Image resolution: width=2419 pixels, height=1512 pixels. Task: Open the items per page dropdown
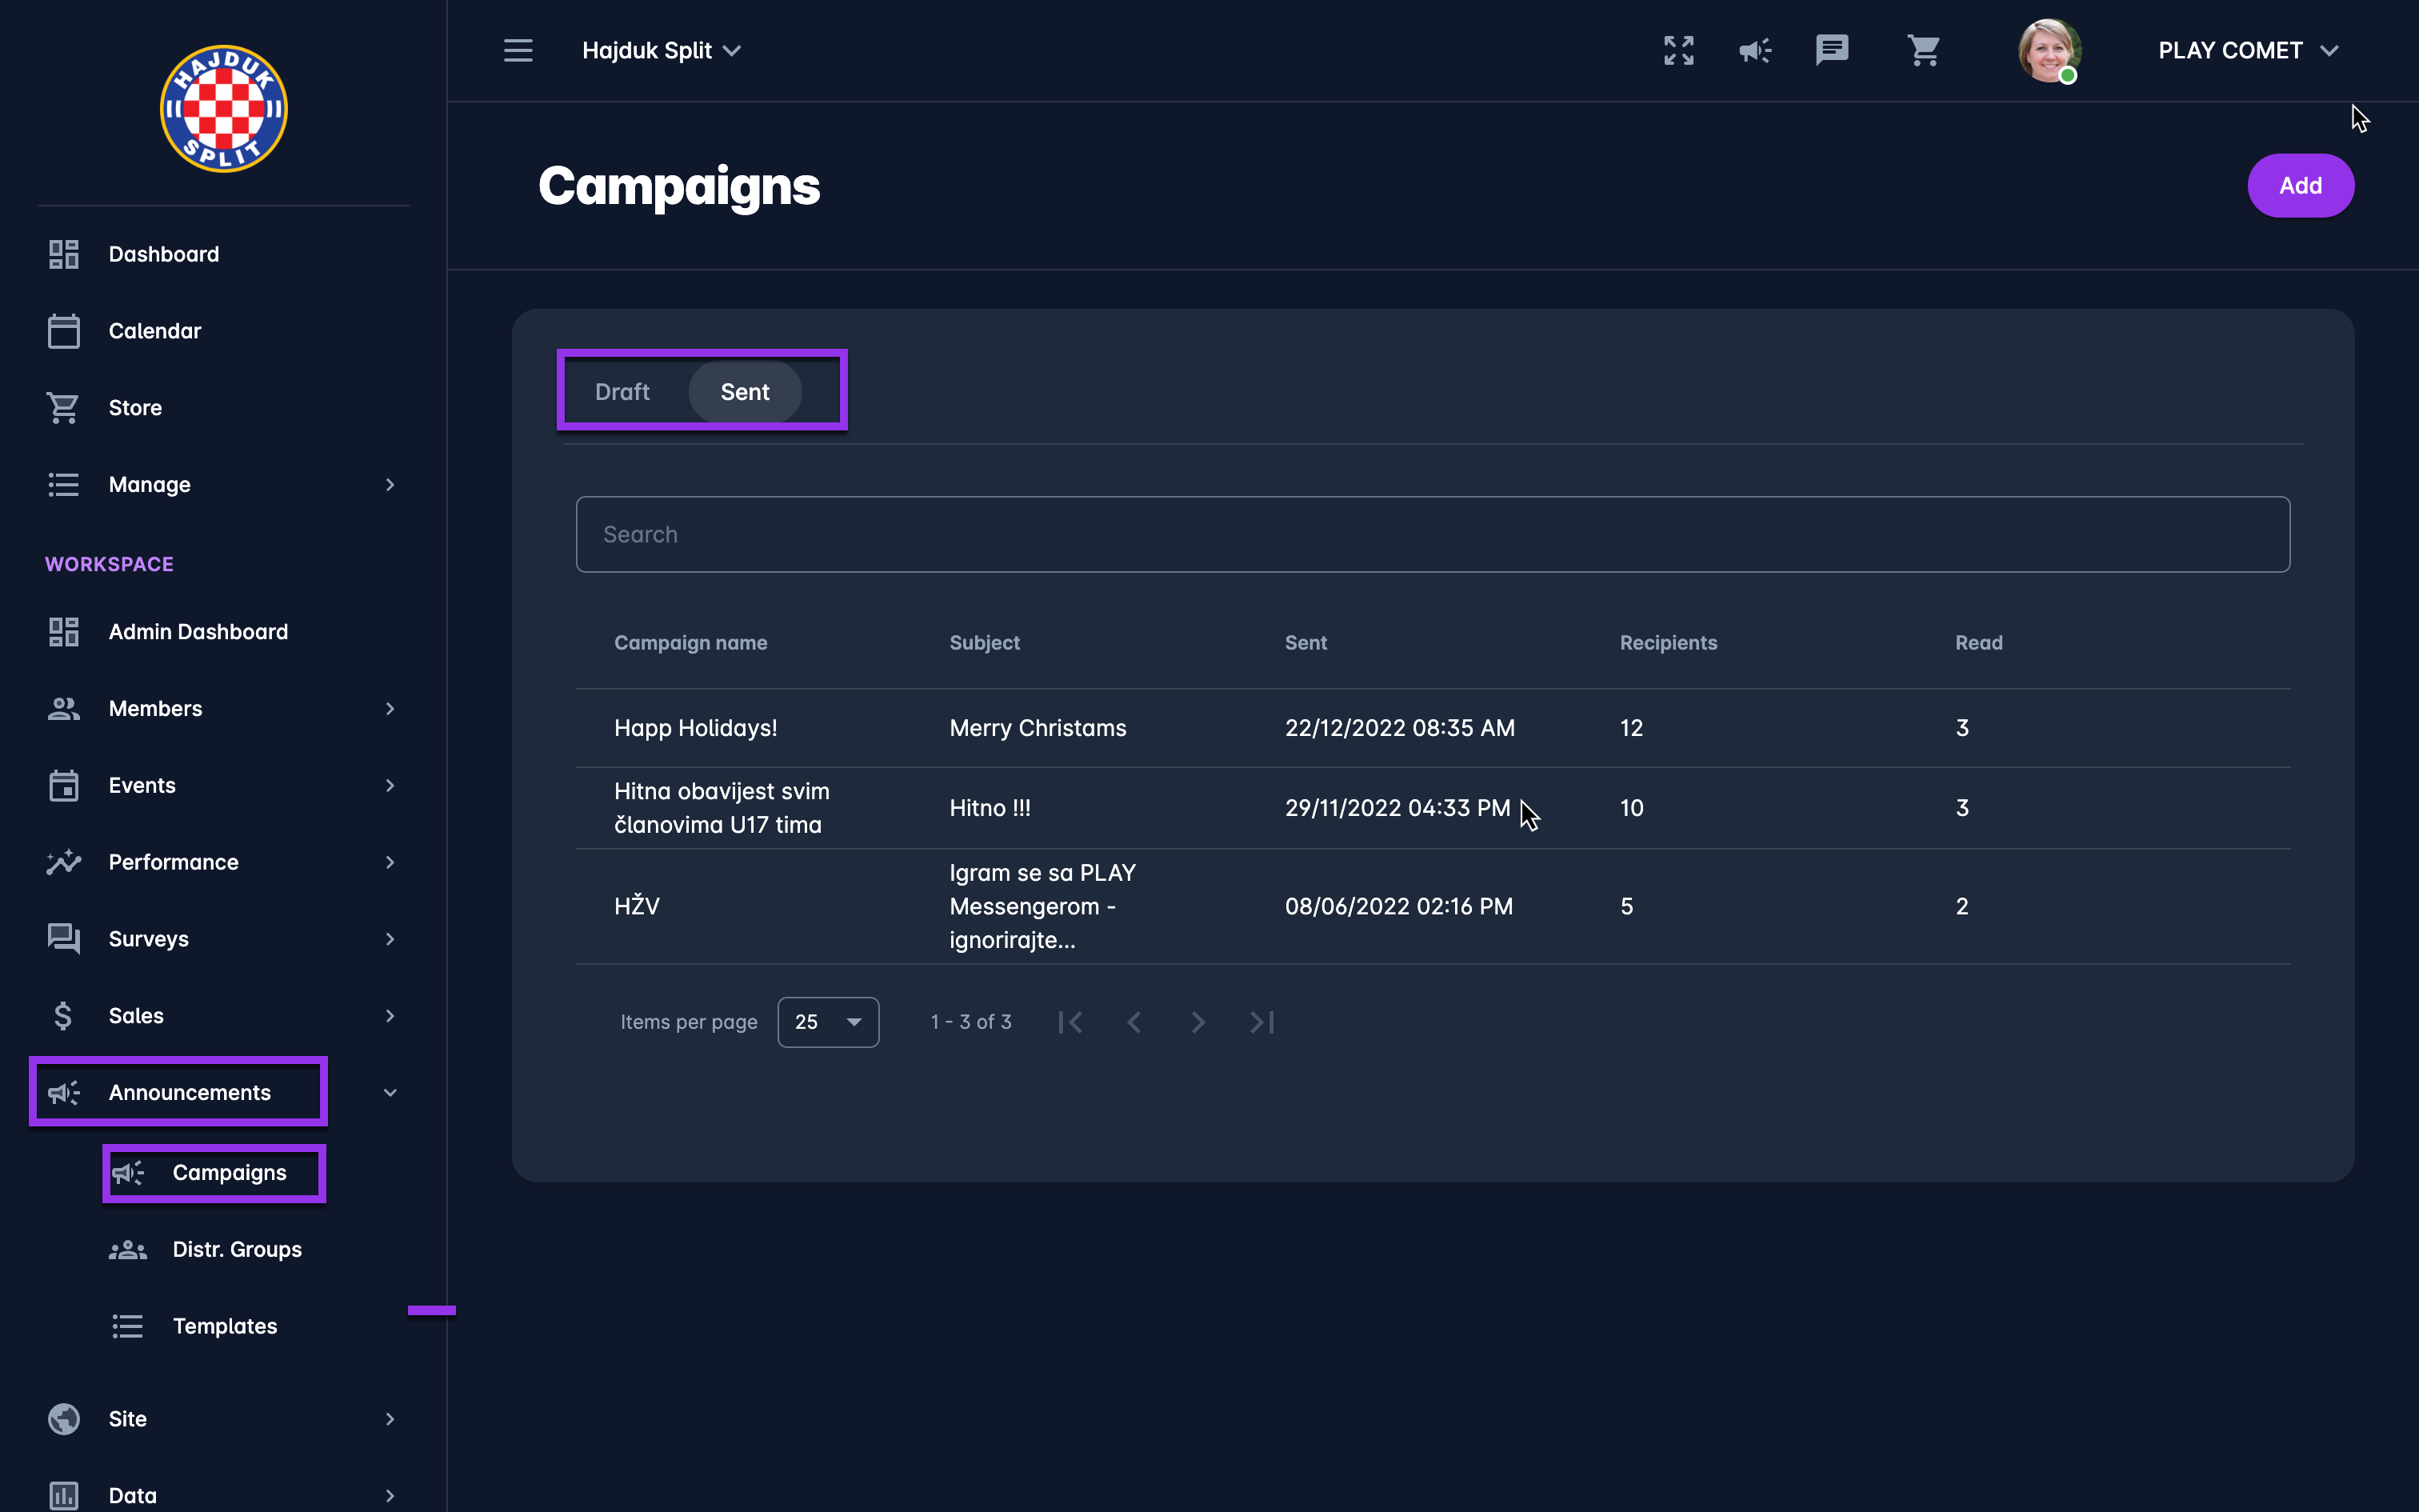pyautogui.click(x=828, y=1022)
